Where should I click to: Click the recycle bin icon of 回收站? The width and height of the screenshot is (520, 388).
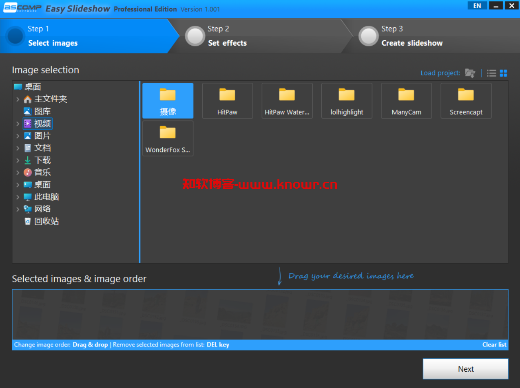pos(28,221)
